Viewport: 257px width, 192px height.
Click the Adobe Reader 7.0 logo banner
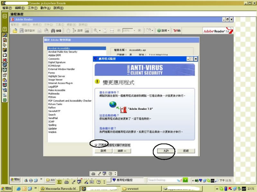point(218,31)
